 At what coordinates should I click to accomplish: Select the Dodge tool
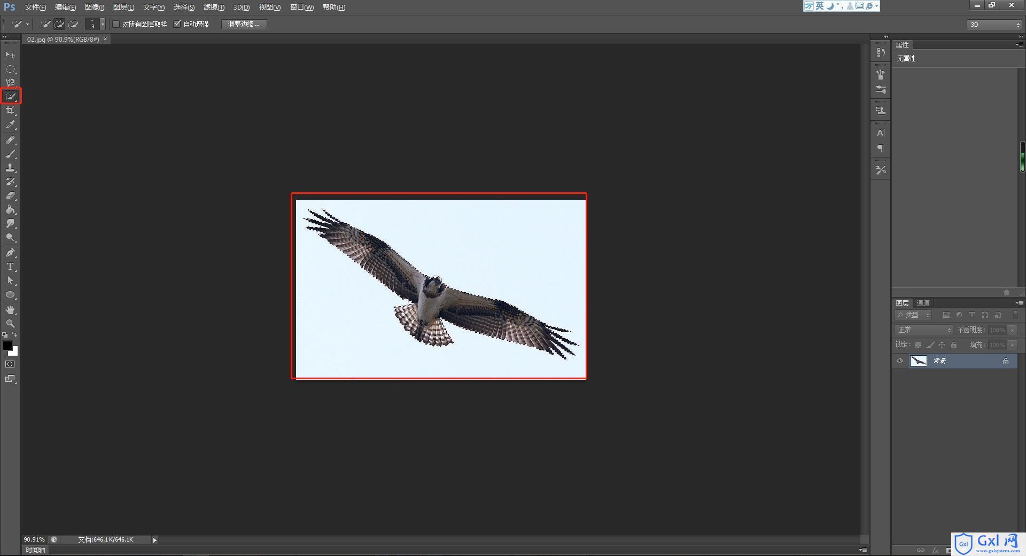tap(10, 237)
